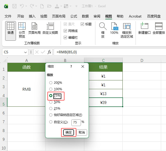This screenshot has width=166, height=151.
Task: Click cell C4 showing ¥13
Action: click(x=106, y=94)
